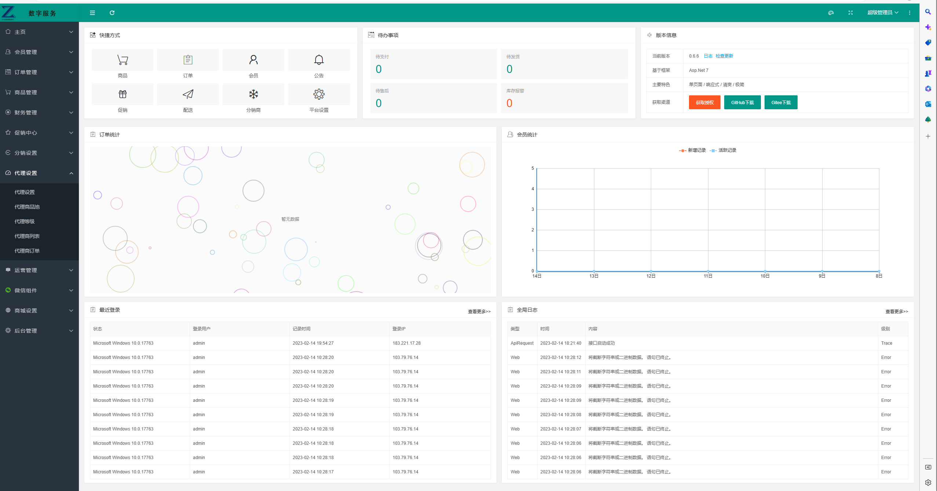Open the browser sidebar search icon
The height and width of the screenshot is (491, 937).
click(x=928, y=12)
